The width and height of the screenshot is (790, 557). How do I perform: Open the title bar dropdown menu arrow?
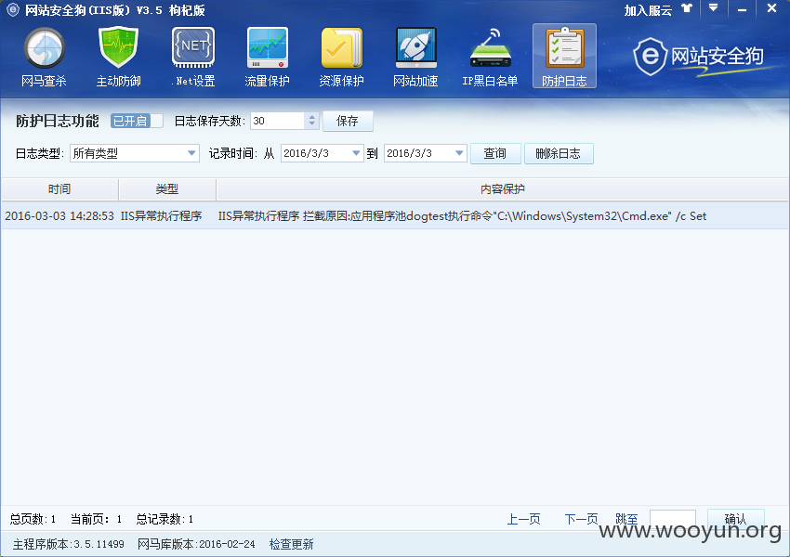pos(714,8)
